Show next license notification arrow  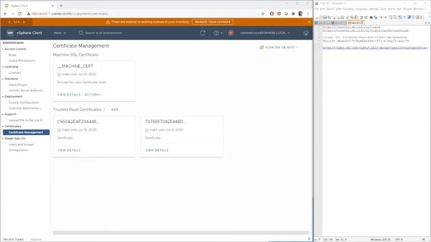click(x=24, y=22)
